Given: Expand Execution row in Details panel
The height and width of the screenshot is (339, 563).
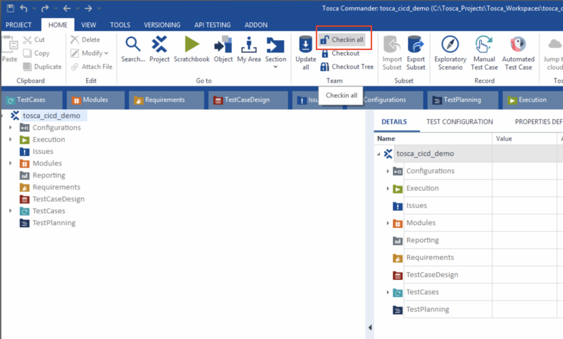Looking at the screenshot, I should [388, 188].
